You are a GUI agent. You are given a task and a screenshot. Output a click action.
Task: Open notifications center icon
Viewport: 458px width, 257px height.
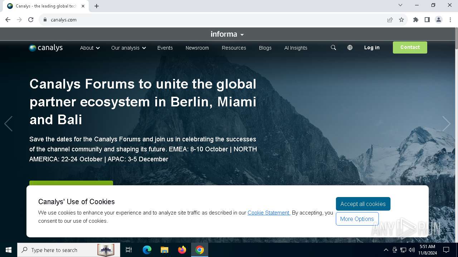pos(446,250)
